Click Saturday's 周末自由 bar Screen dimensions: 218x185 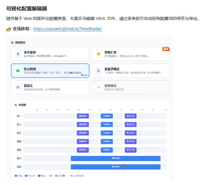116,158
